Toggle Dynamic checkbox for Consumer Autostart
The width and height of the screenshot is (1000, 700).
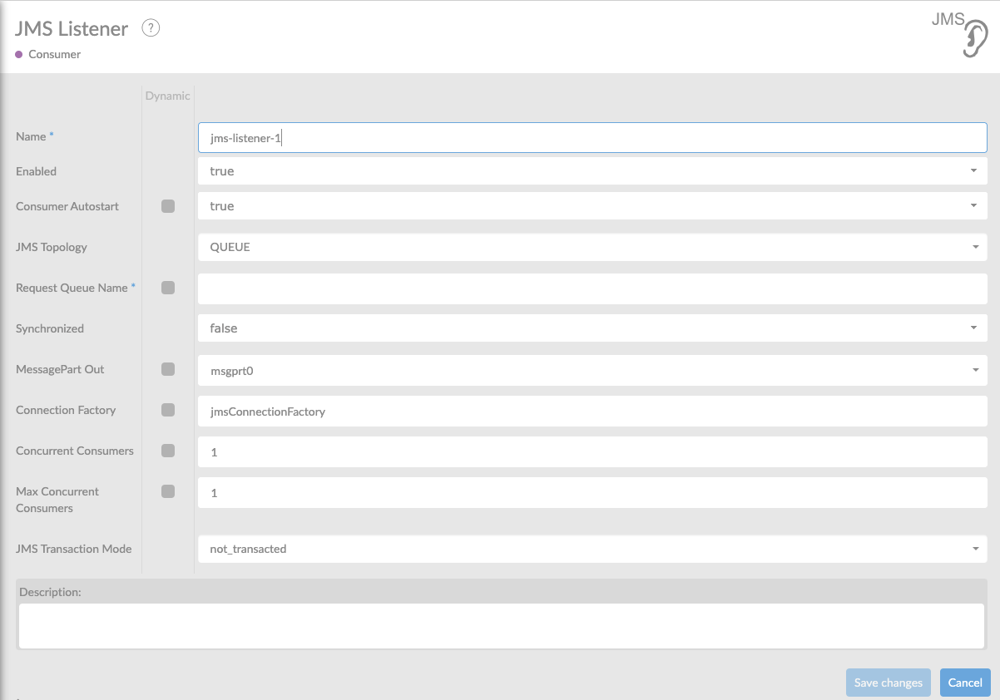168,206
